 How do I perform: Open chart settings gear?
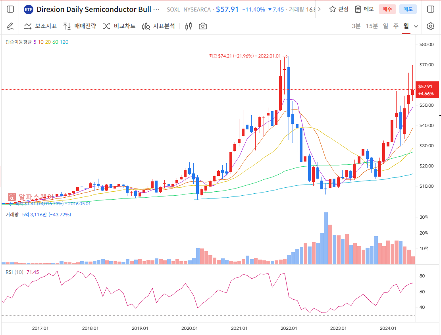[x=431, y=26]
